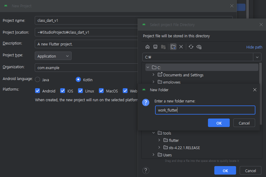The image size is (266, 177).
Task: Click the Android icon in New Project title
Action: [x=6, y=6]
